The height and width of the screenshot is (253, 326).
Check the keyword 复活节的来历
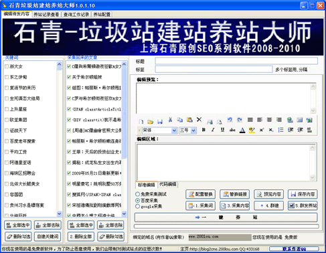(x=7, y=88)
